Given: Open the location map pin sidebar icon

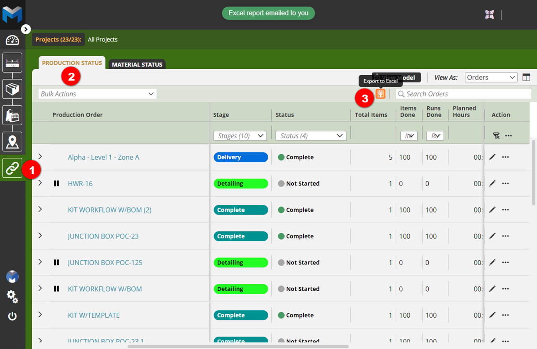Looking at the screenshot, I should click(x=12, y=141).
